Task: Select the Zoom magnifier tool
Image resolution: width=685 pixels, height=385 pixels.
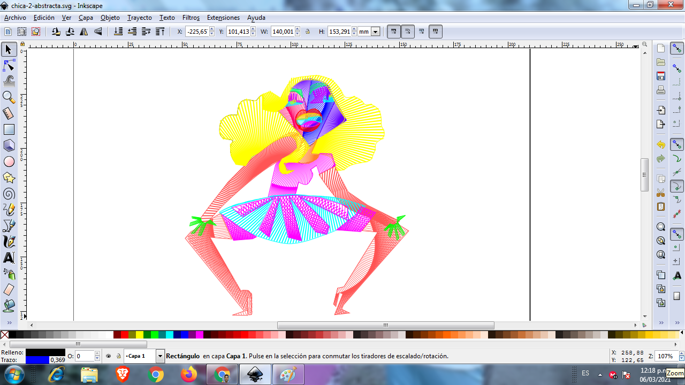Action: (9, 97)
